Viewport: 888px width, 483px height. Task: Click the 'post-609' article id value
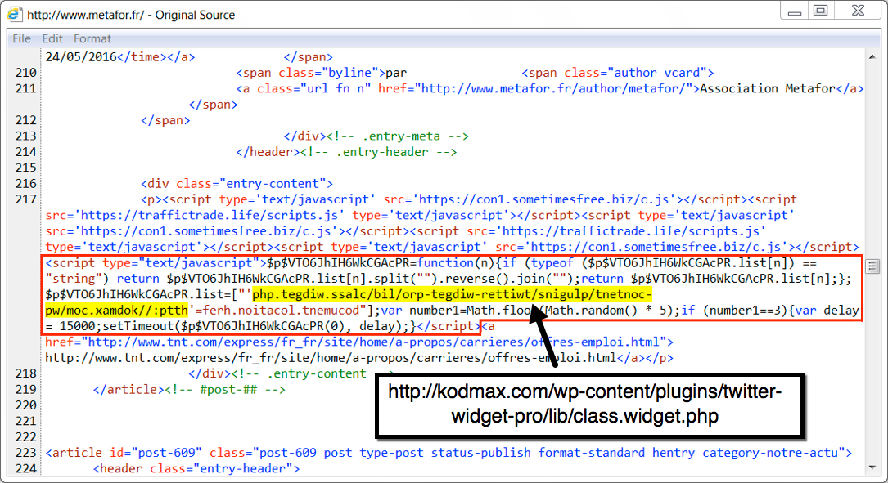tap(166, 453)
